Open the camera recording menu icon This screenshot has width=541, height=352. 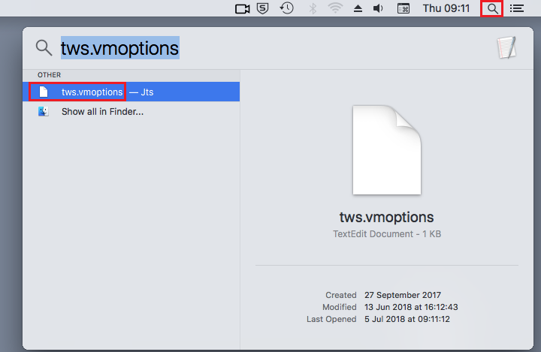242,8
